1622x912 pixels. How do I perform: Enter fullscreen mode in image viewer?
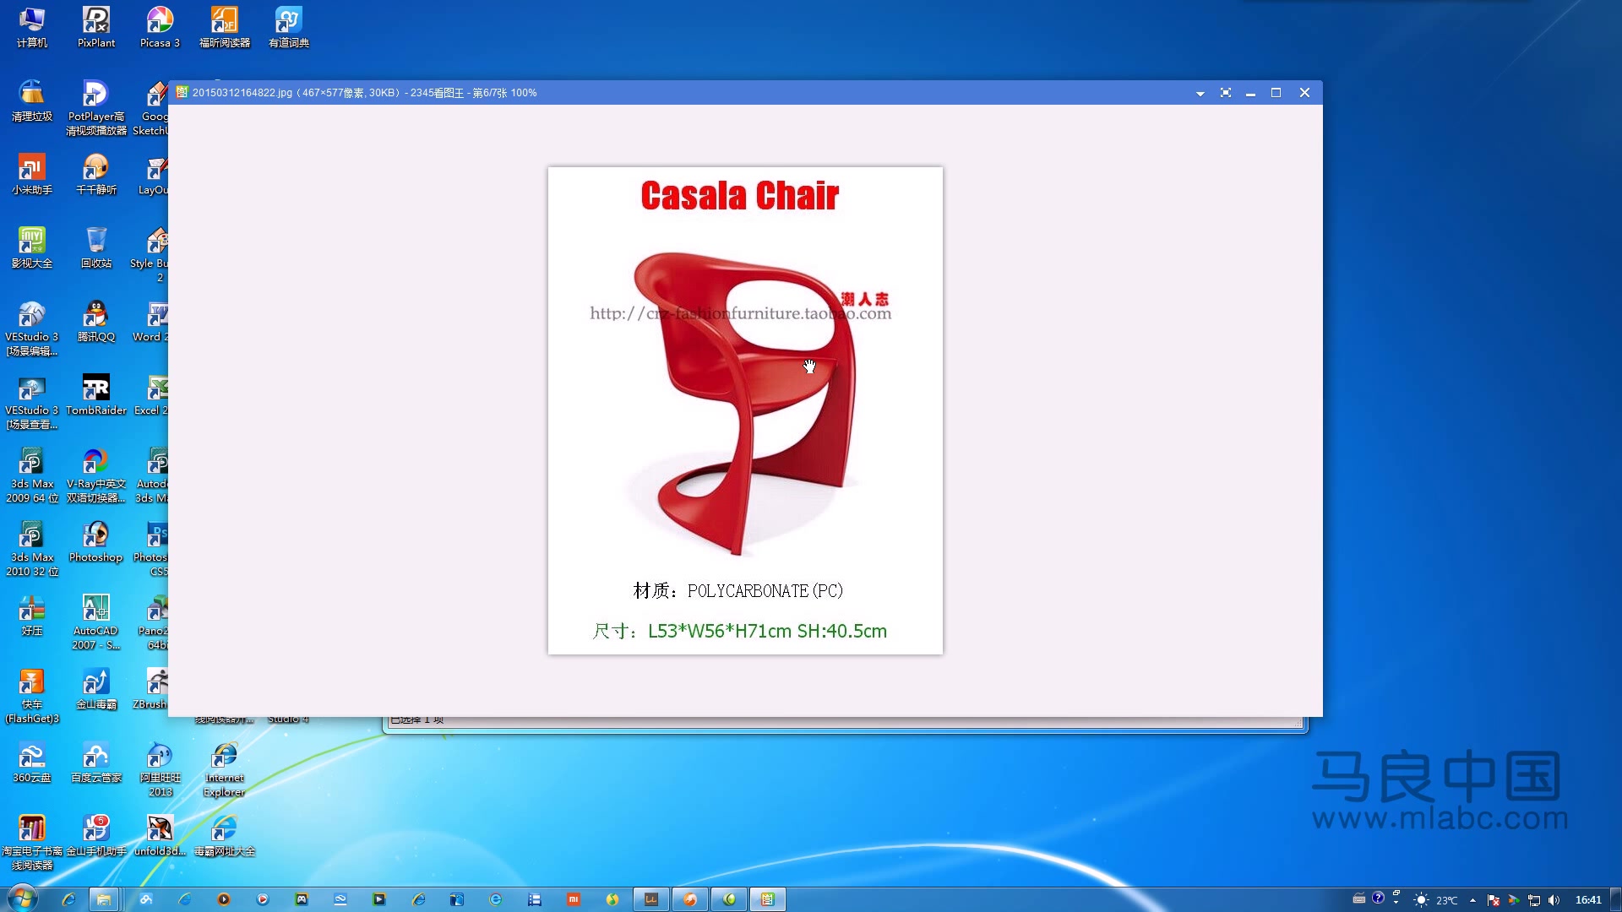(x=1225, y=93)
